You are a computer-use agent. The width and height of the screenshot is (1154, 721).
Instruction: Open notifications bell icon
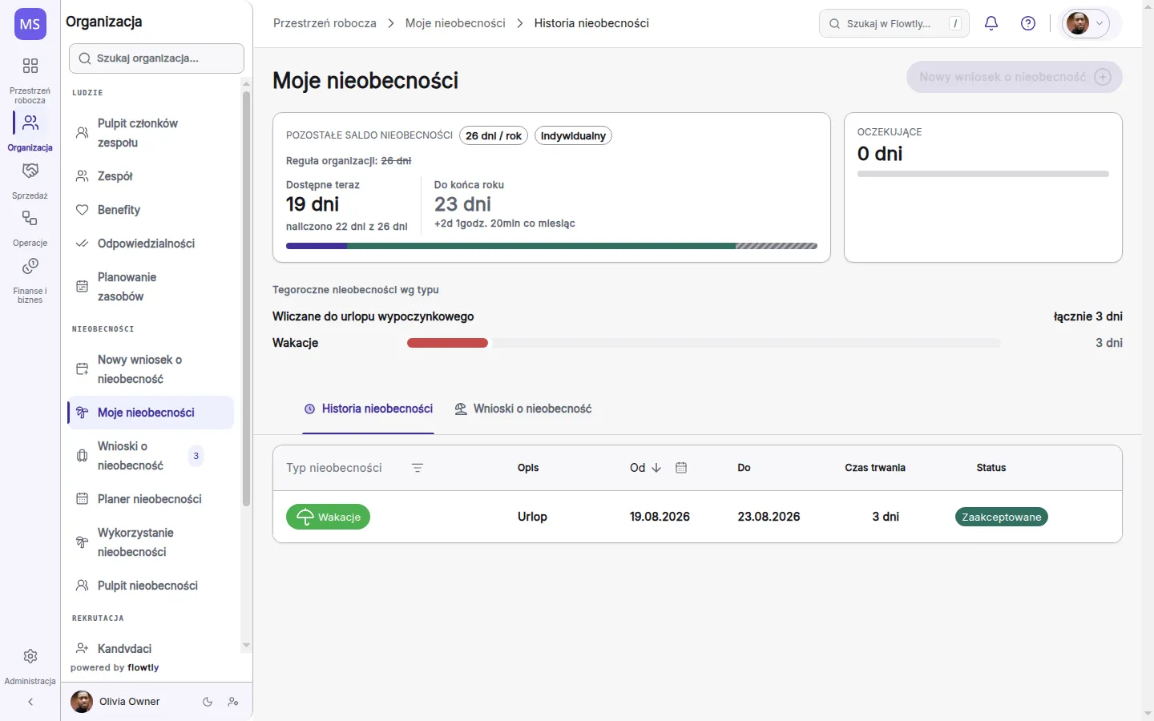click(x=991, y=23)
